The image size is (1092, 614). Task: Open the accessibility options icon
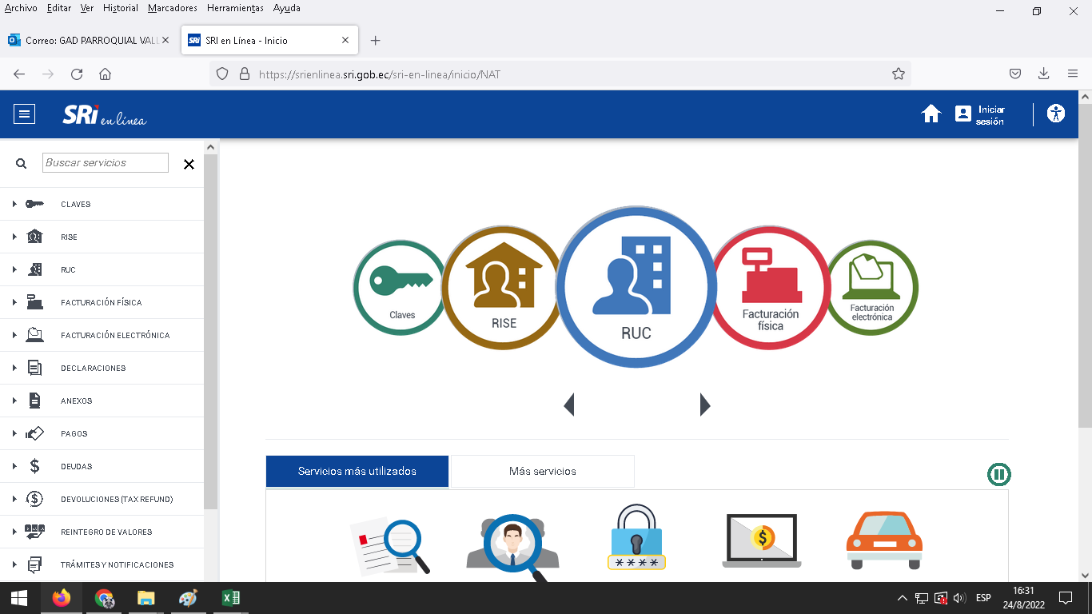click(1056, 114)
